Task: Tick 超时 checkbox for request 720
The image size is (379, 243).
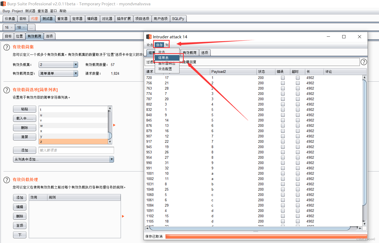Action: pyautogui.click(x=298, y=78)
